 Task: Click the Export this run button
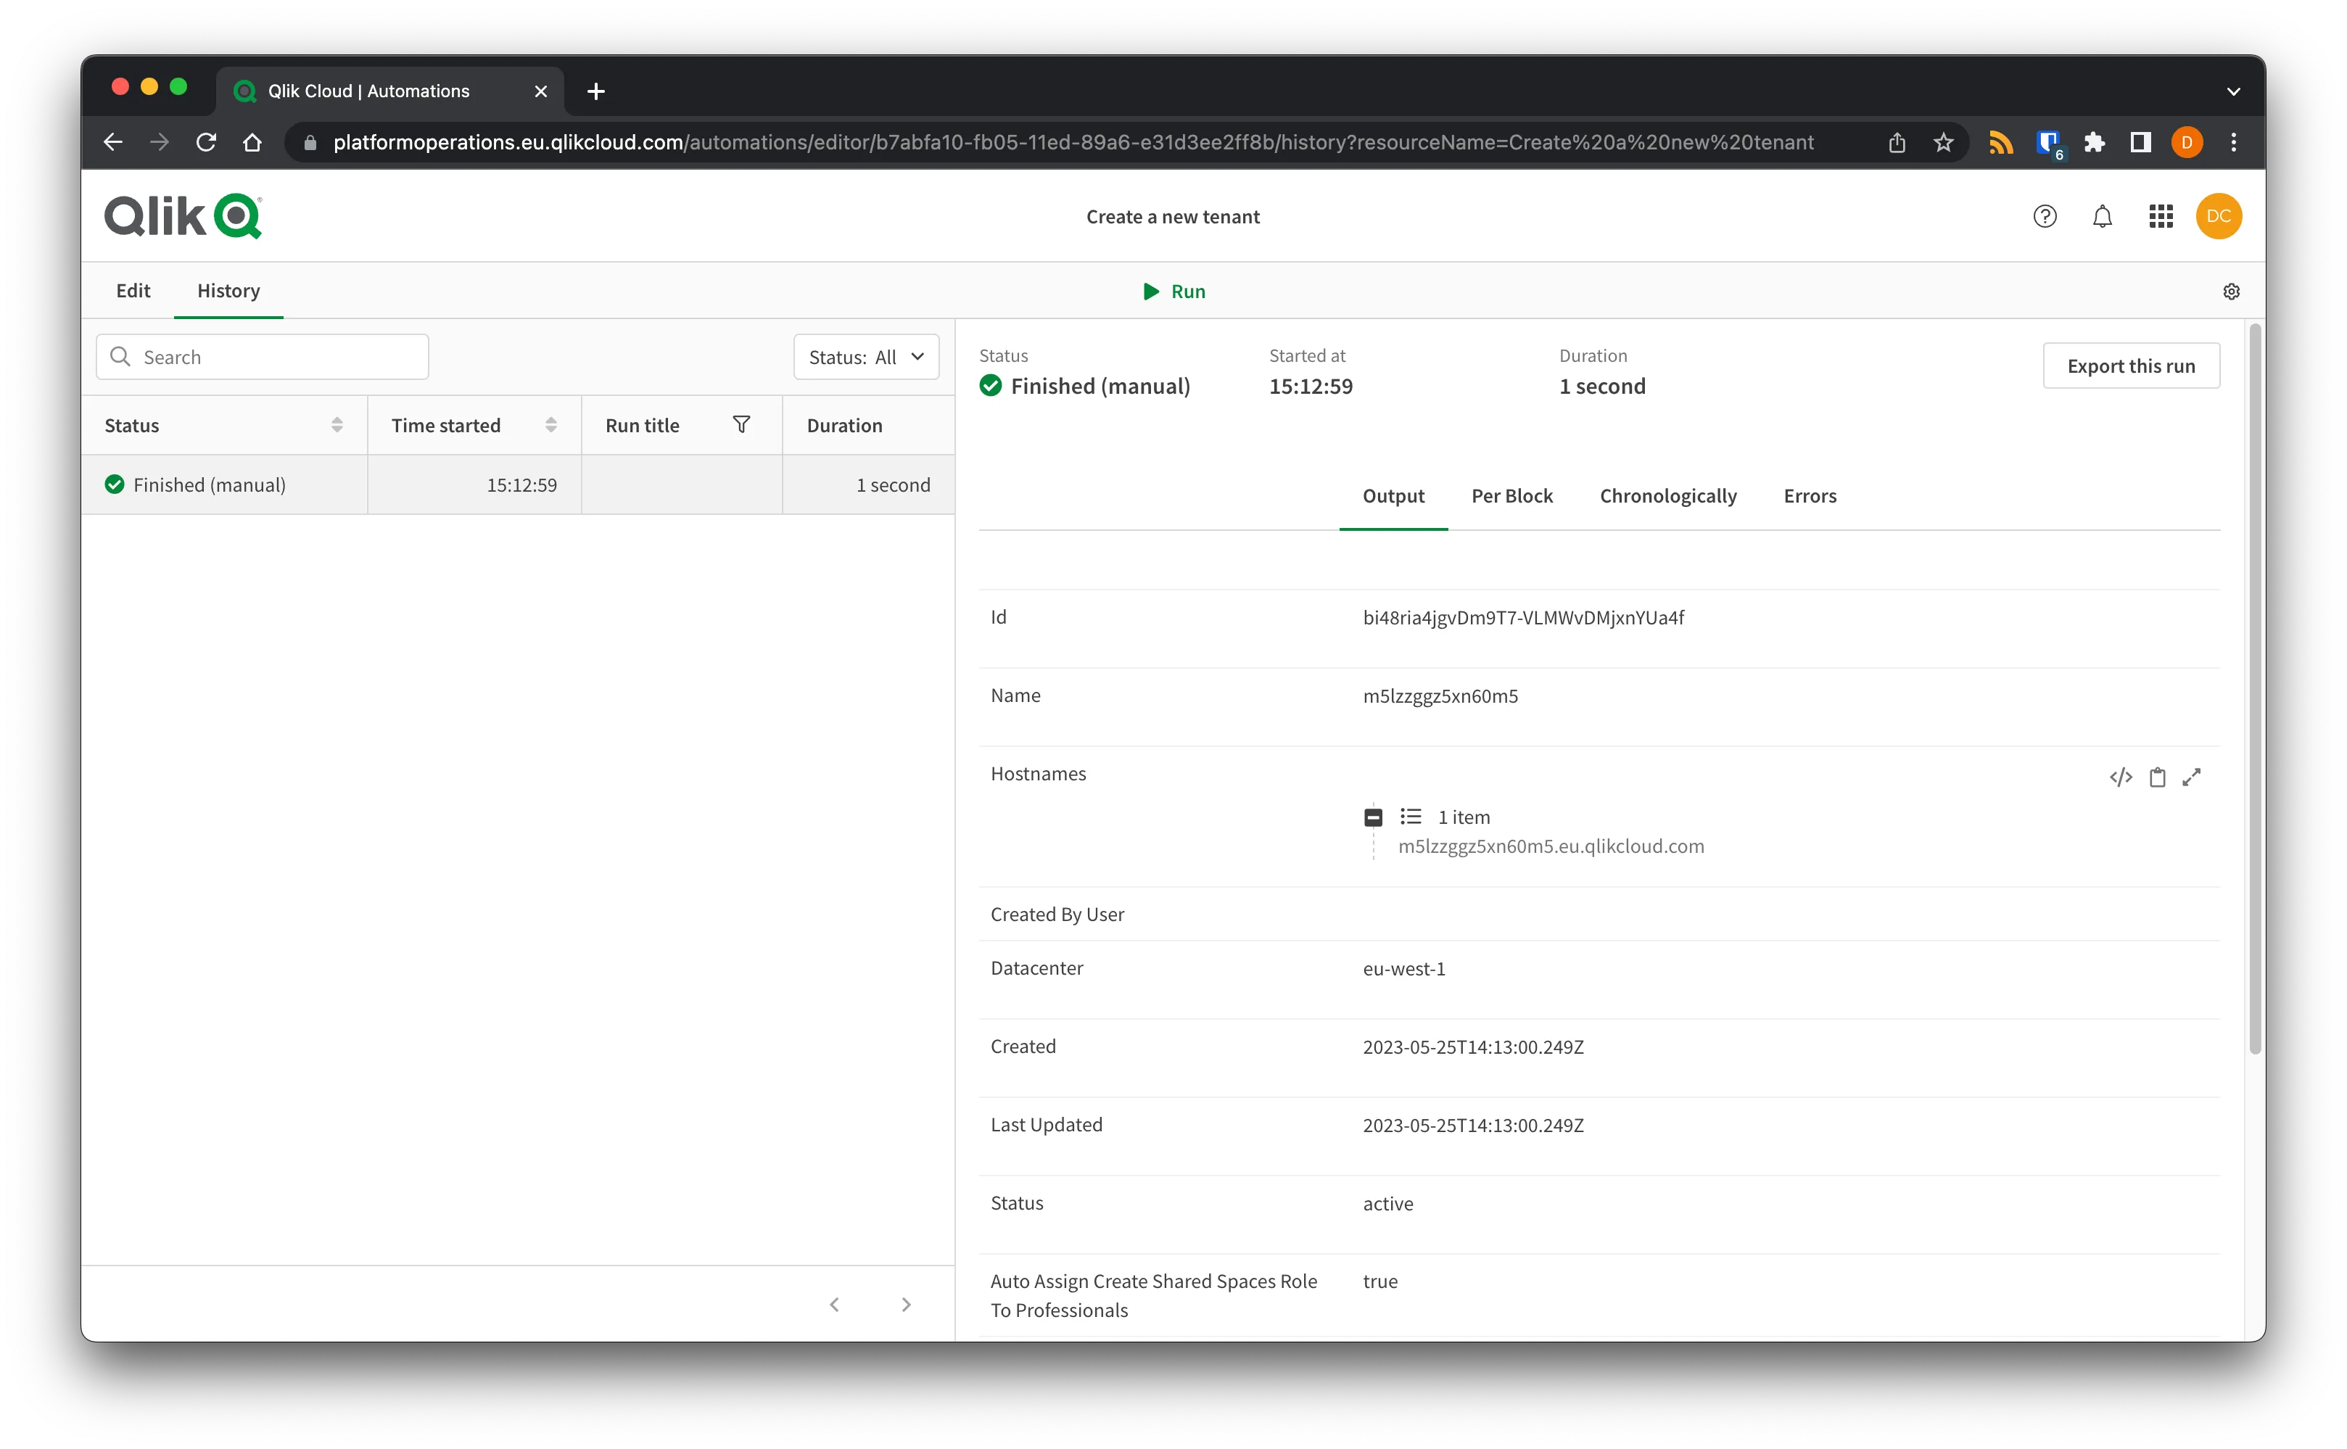click(x=2132, y=364)
